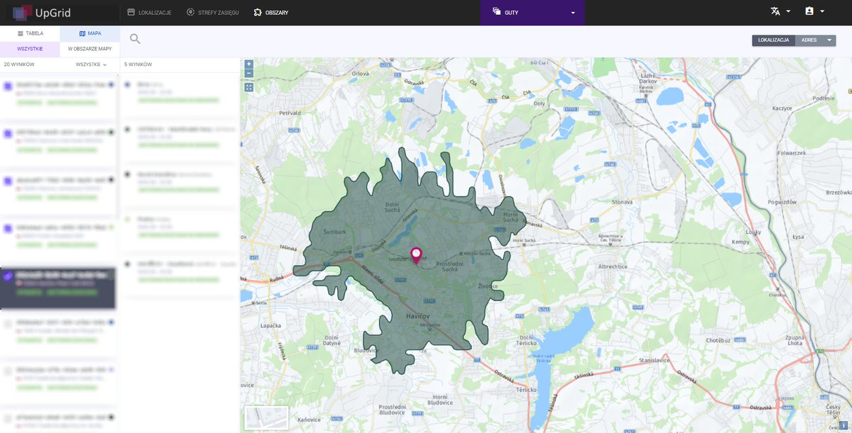Expand the account menu arrow
This screenshot has width=852, height=433.
[x=822, y=11]
